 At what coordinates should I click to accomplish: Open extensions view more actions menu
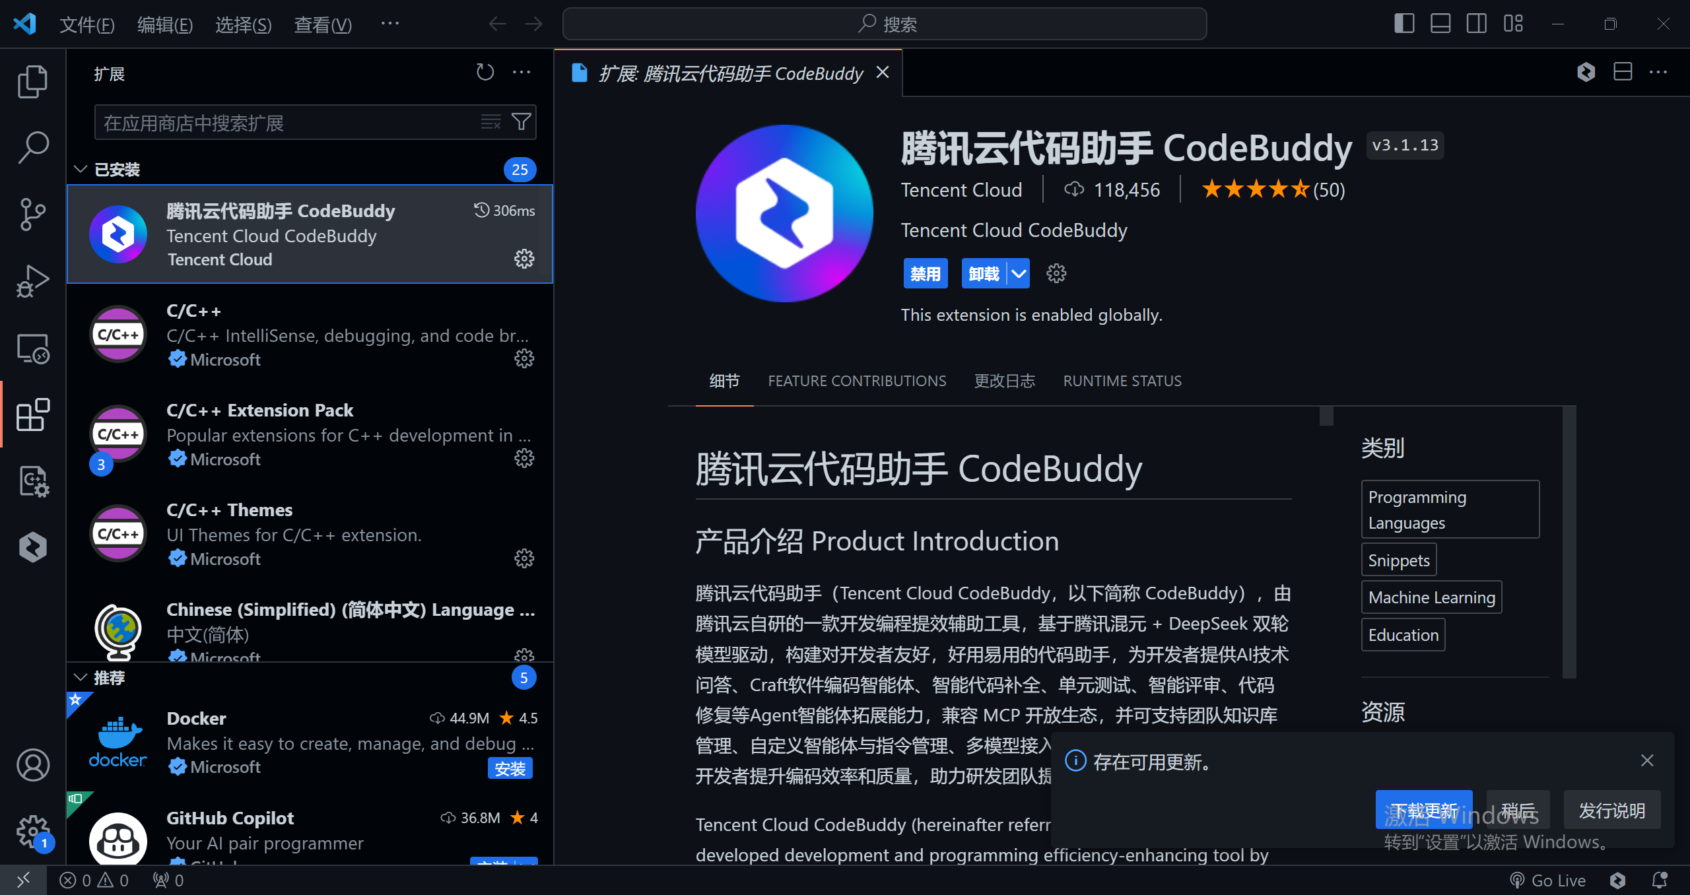(x=522, y=72)
